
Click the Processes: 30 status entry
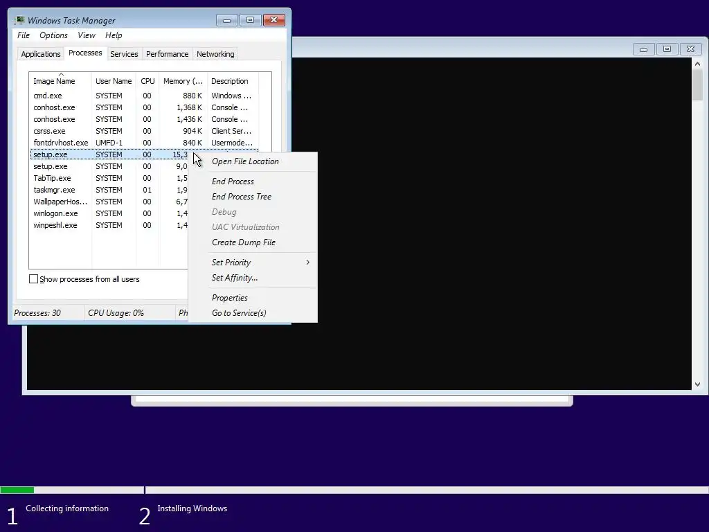tap(37, 313)
